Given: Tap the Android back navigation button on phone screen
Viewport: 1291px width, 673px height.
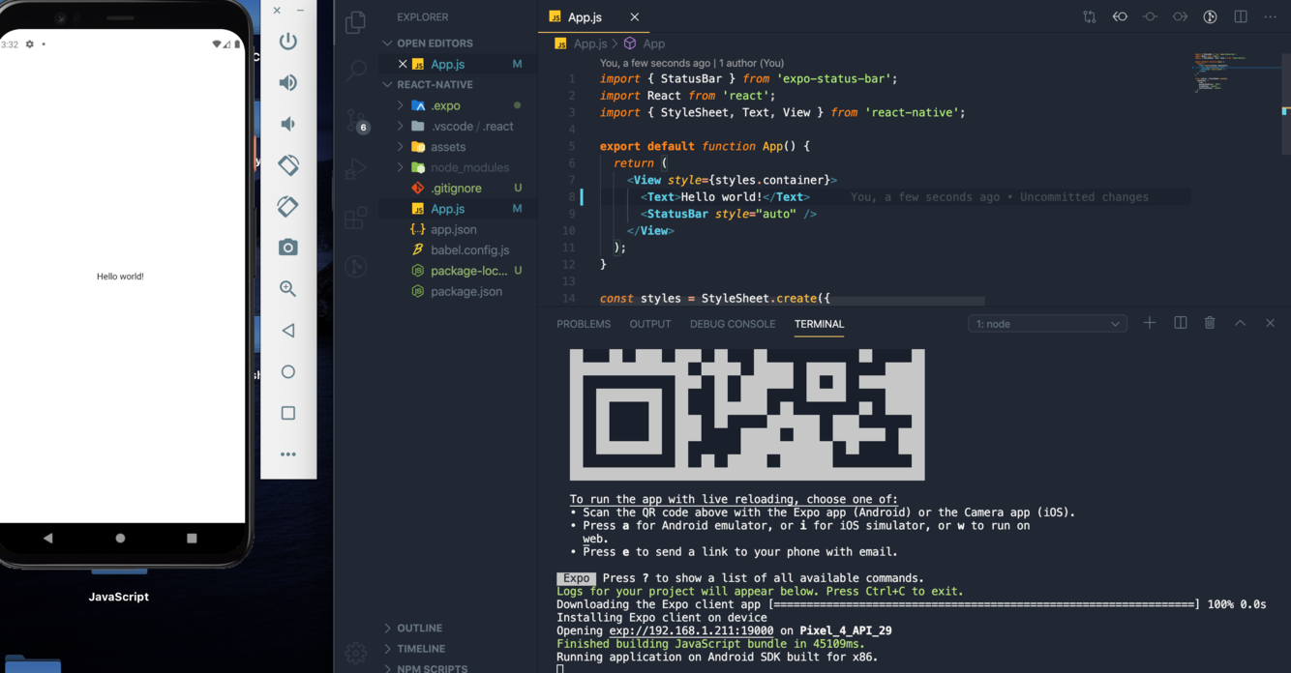Looking at the screenshot, I should pyautogui.click(x=47, y=538).
